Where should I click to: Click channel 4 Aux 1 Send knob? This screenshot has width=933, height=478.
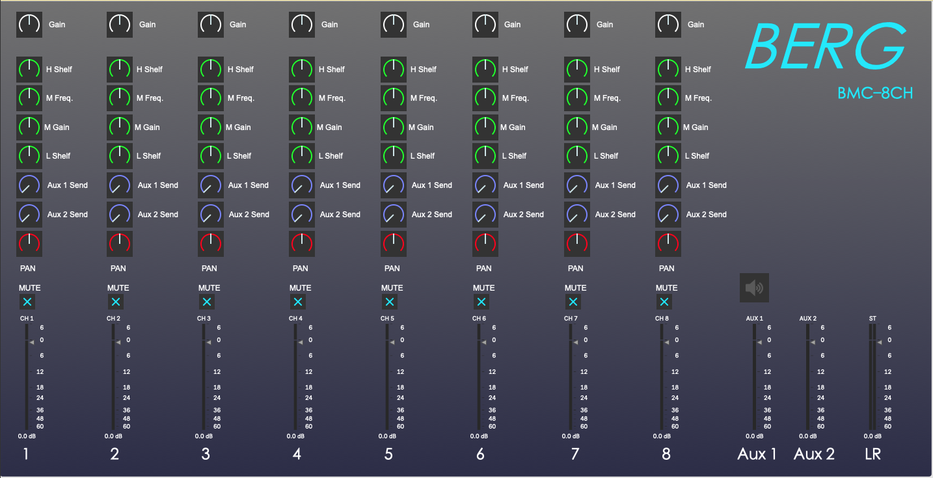[x=301, y=185]
